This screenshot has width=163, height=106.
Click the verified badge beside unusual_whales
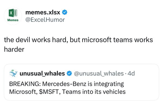pos(69,74)
